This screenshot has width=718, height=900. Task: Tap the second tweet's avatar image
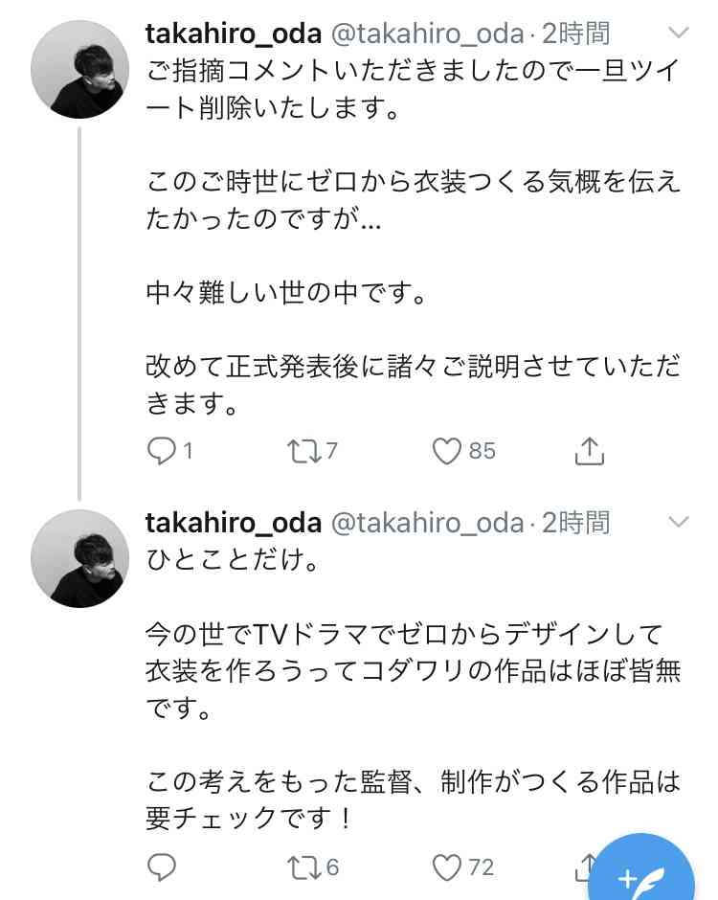coord(79,558)
